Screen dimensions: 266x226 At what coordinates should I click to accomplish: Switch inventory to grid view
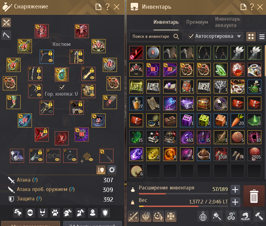[251, 37]
